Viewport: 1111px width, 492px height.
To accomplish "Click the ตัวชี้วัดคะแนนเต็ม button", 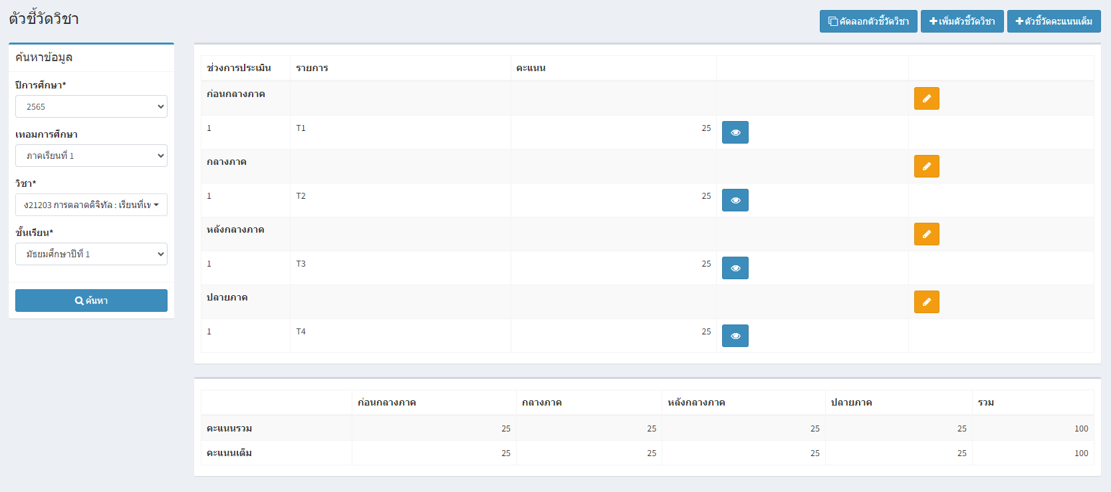I will [x=1054, y=21].
